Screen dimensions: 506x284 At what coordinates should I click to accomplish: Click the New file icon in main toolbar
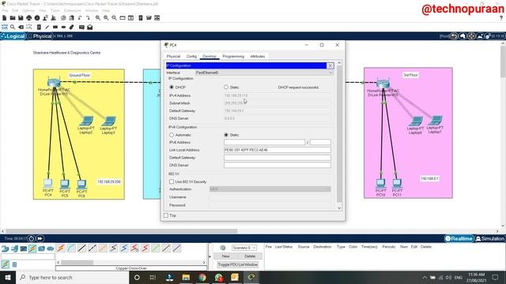(5, 18)
